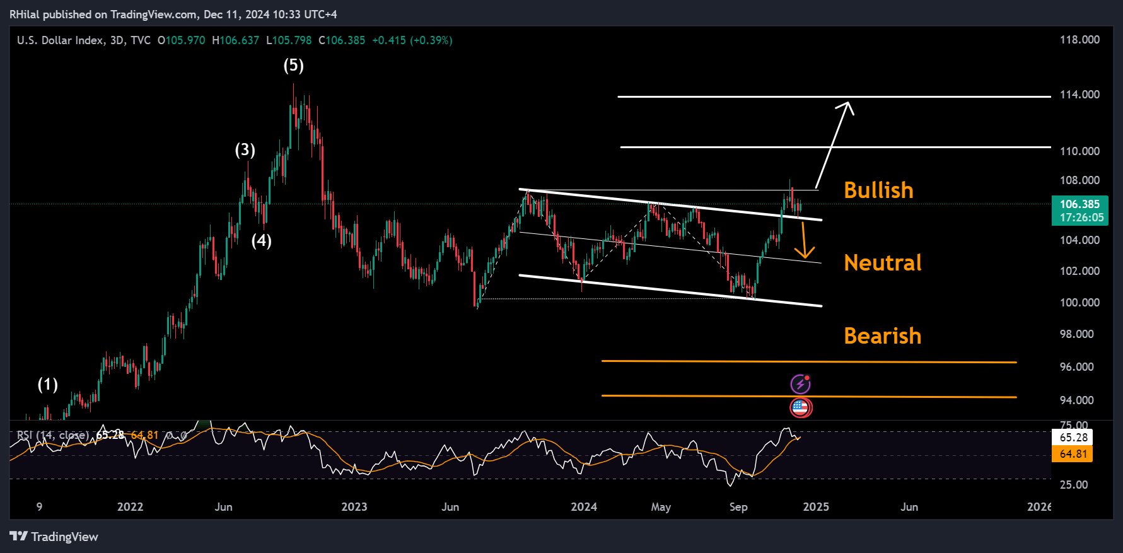Click the TradingView logo

coord(54,537)
